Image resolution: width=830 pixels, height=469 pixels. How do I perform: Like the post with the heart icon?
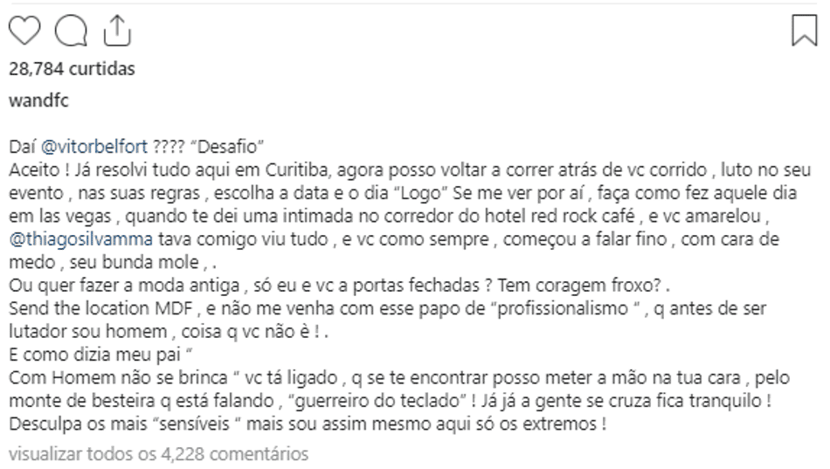click(x=24, y=31)
